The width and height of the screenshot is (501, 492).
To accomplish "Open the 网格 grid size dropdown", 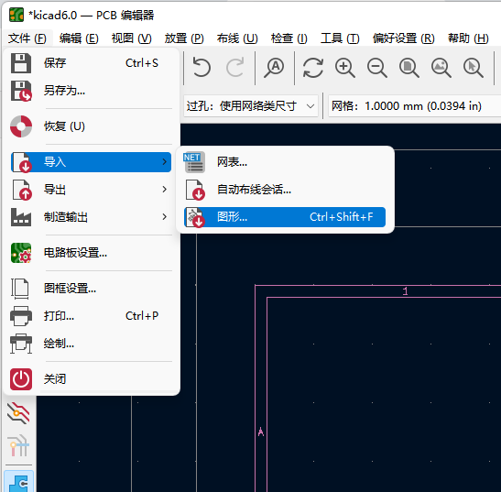I will [415, 105].
